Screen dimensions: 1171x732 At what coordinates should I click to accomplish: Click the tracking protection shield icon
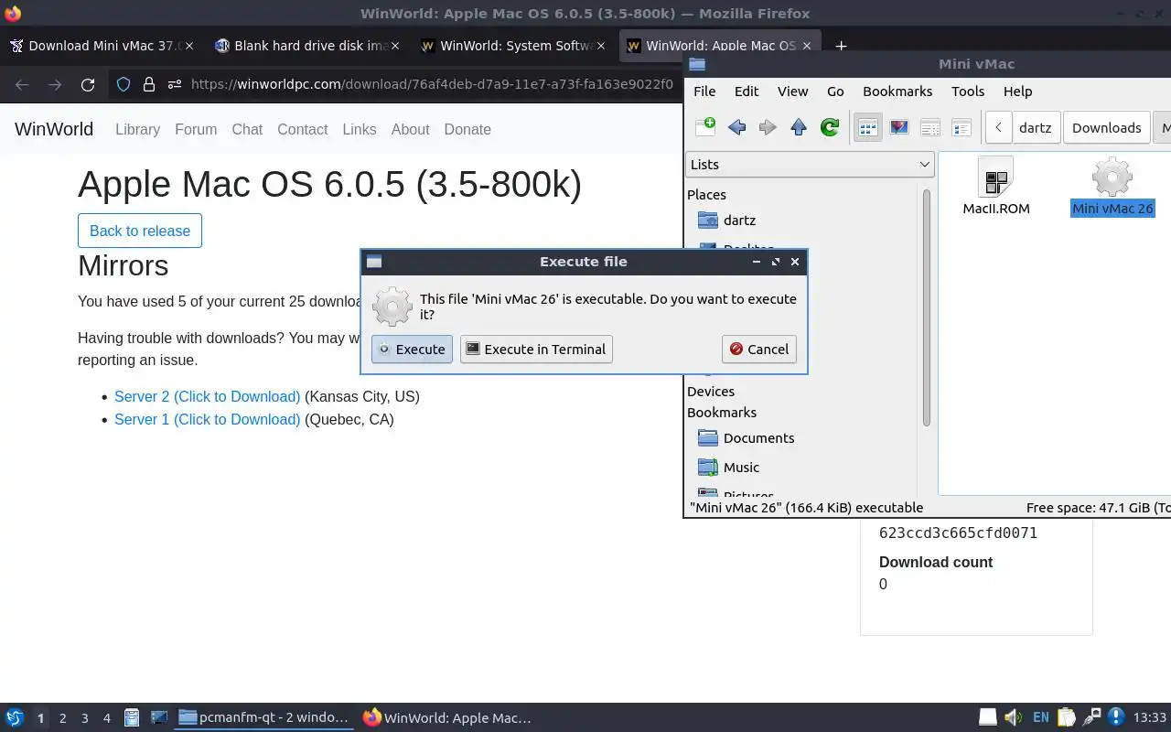[x=124, y=84]
